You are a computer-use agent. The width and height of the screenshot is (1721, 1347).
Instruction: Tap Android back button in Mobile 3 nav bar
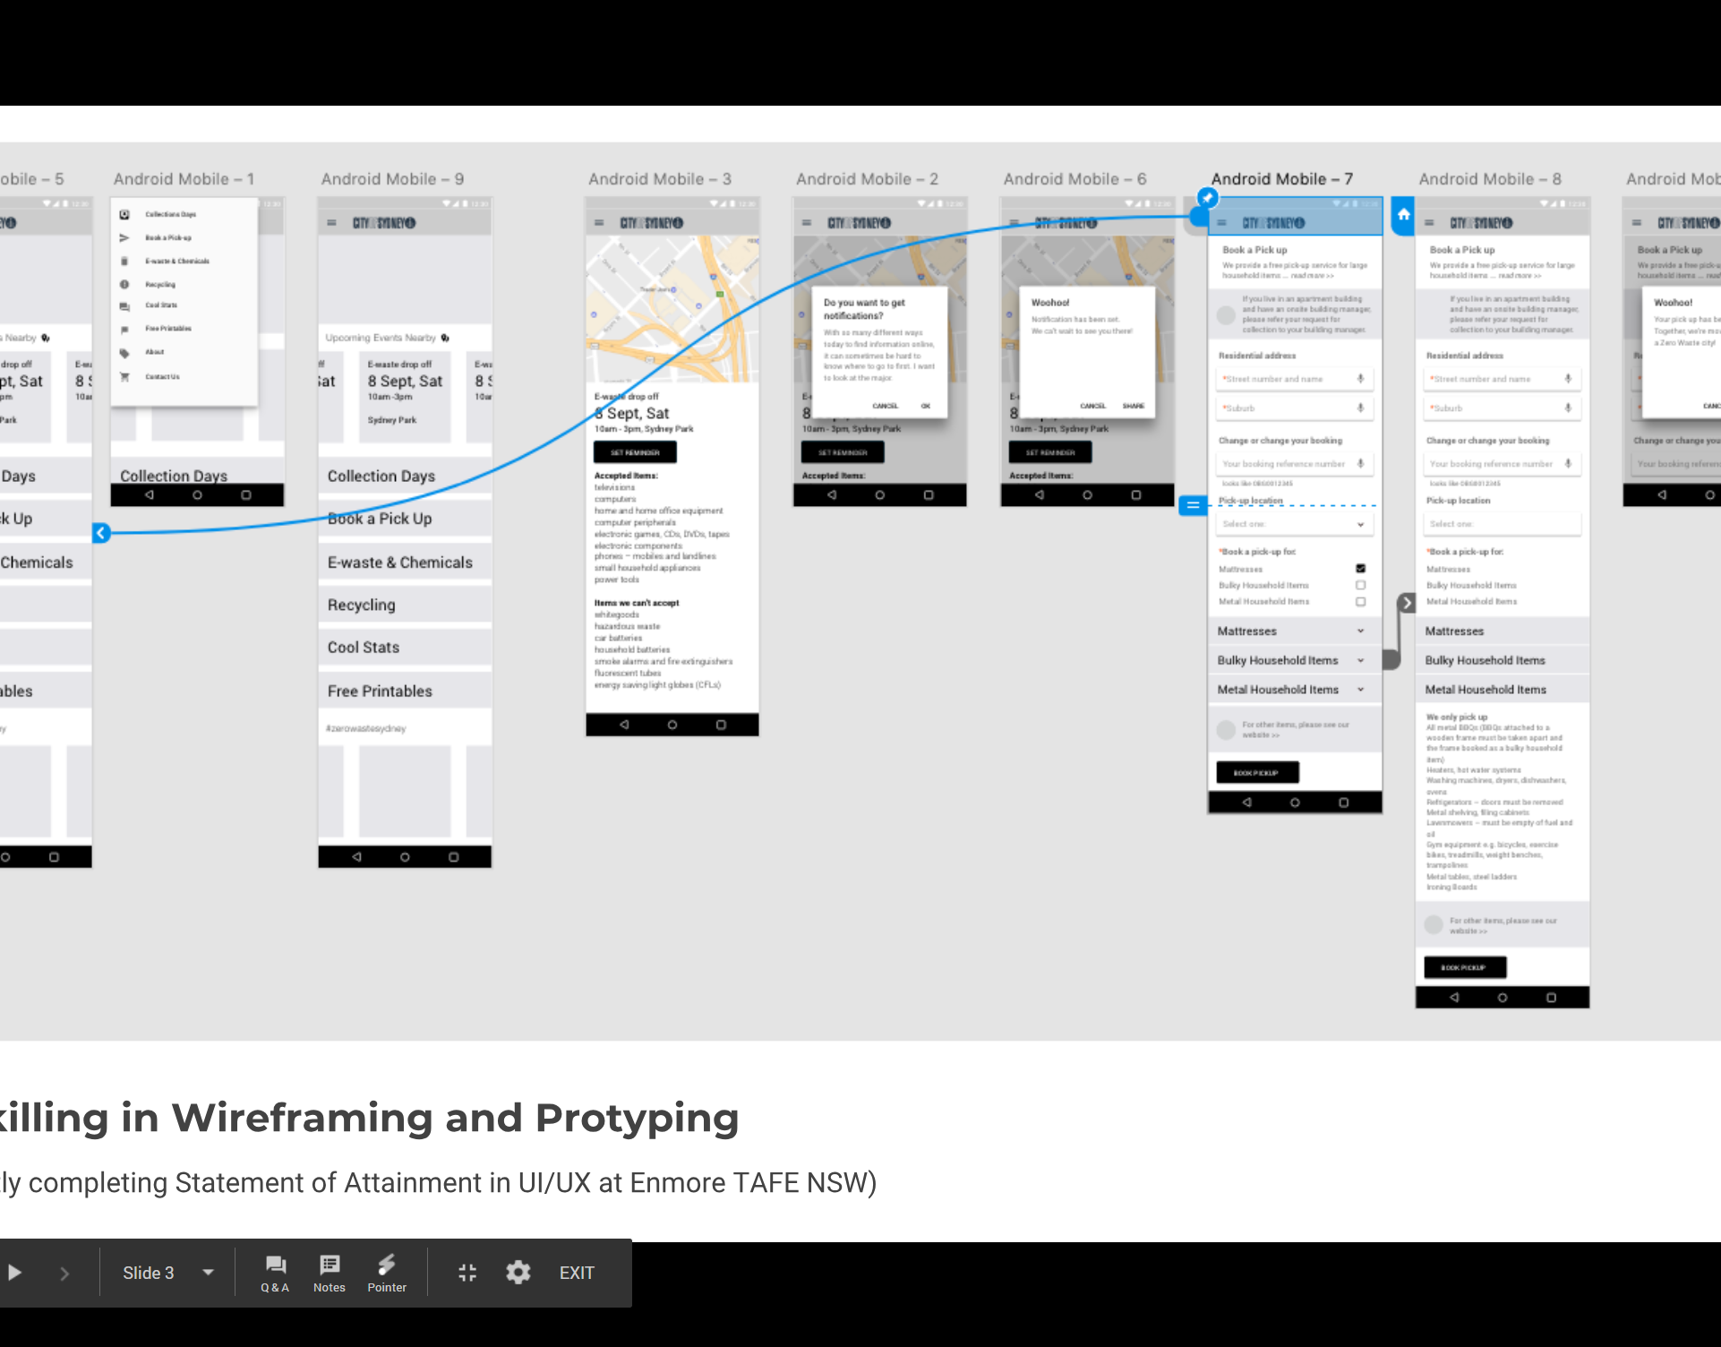coord(624,725)
